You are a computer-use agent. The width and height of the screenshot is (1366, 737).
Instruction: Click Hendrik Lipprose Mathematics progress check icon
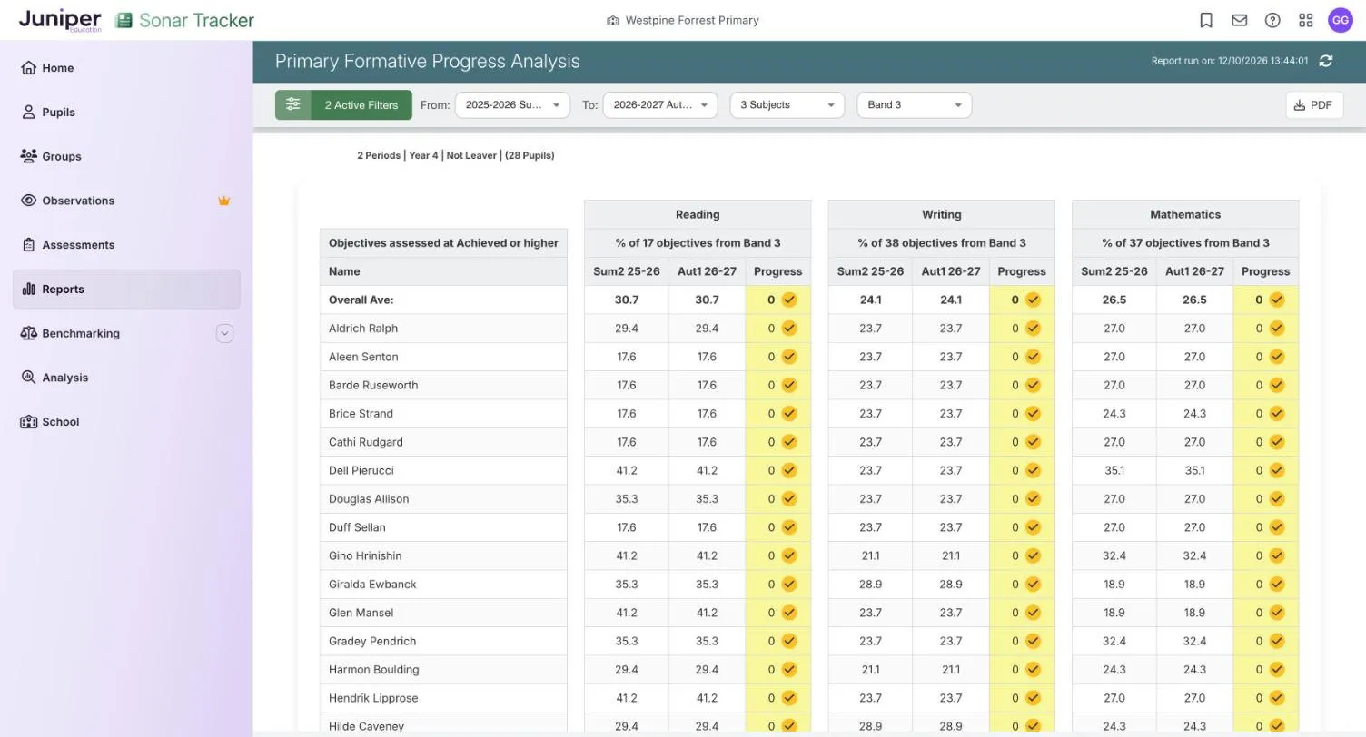(1277, 698)
